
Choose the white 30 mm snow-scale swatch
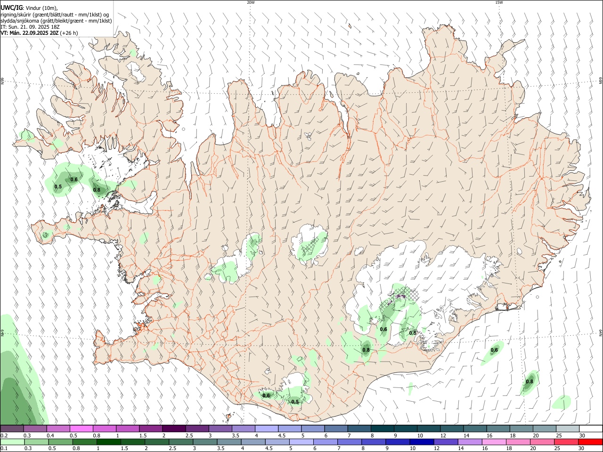(x=591, y=428)
